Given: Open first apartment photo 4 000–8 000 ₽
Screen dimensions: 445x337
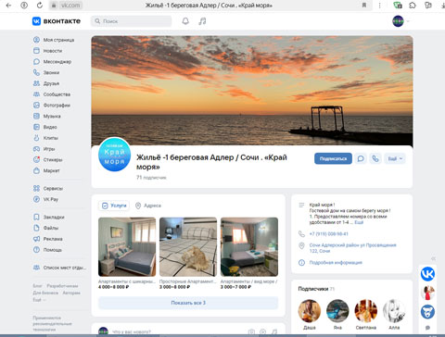Looking at the screenshot, I should click(127, 247).
